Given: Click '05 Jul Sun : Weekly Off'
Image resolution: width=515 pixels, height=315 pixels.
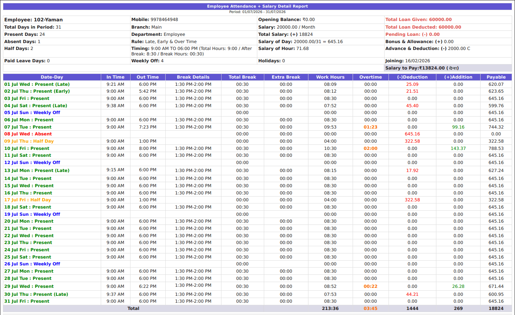Looking at the screenshot, I should [32, 113].
